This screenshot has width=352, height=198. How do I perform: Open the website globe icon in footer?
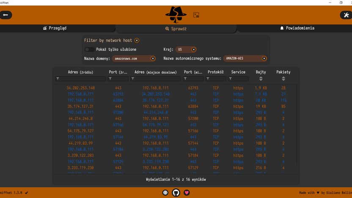click(x=165, y=192)
